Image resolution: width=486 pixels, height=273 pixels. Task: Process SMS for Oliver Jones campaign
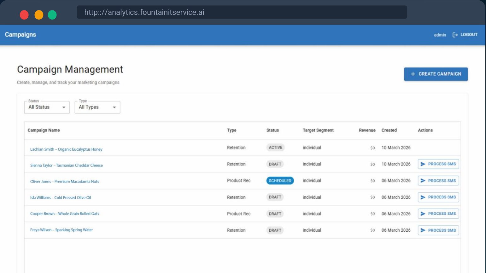(438, 181)
